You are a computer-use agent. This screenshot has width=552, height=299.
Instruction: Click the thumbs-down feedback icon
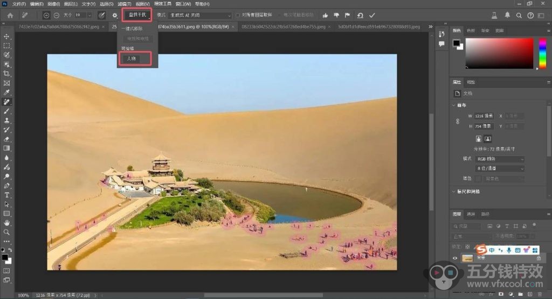tap(336, 16)
